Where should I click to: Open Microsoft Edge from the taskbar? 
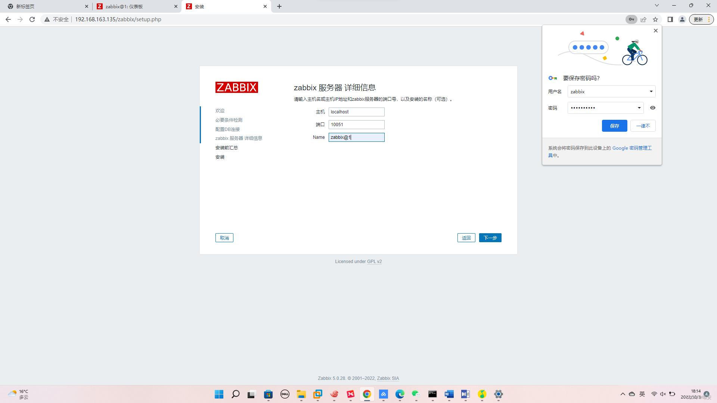tap(400, 394)
